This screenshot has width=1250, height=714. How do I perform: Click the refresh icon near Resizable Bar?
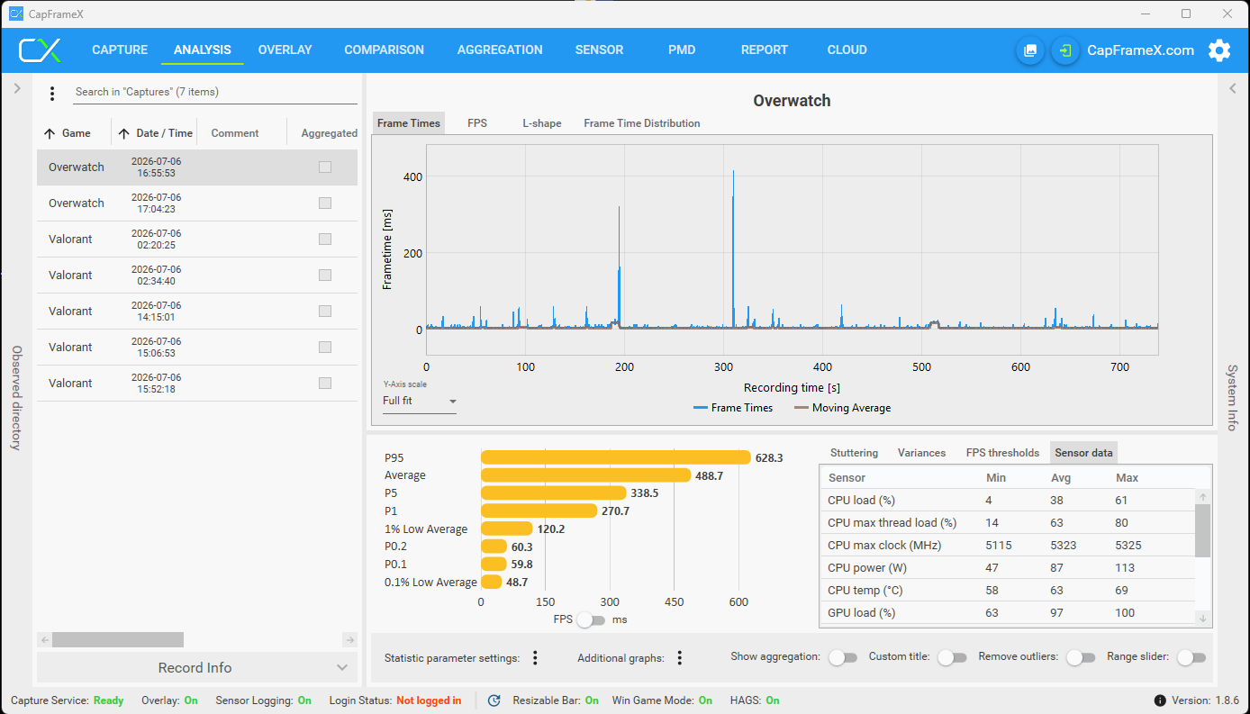tap(494, 700)
